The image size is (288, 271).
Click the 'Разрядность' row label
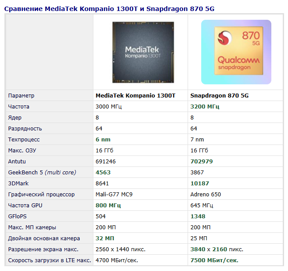pyautogui.click(x=25, y=129)
